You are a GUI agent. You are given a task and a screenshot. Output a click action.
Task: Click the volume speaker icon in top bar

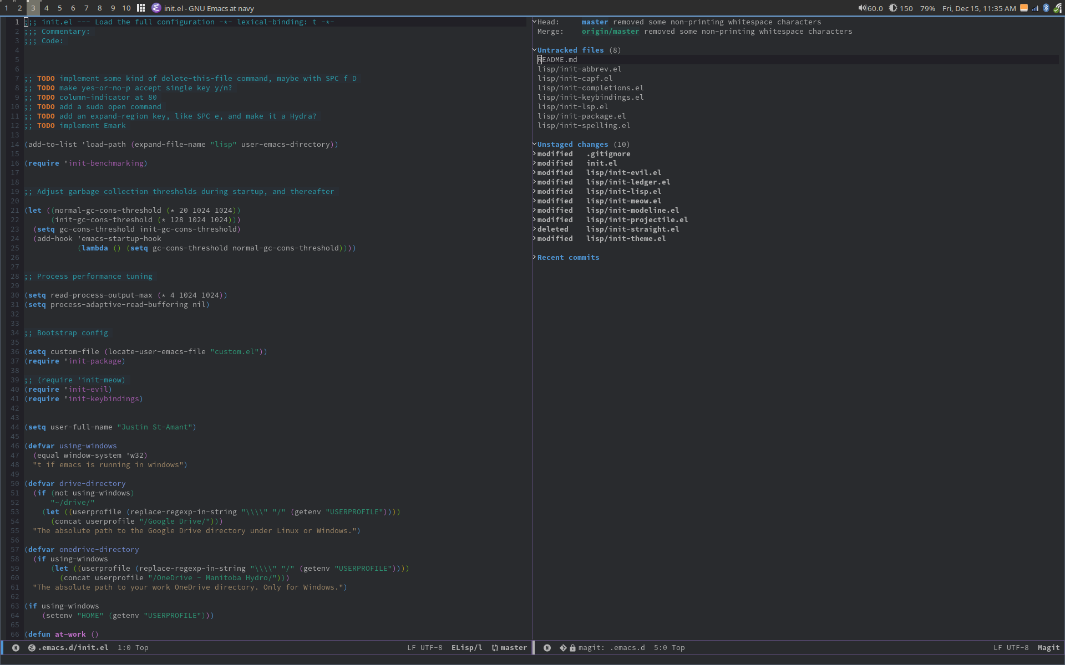tap(862, 8)
